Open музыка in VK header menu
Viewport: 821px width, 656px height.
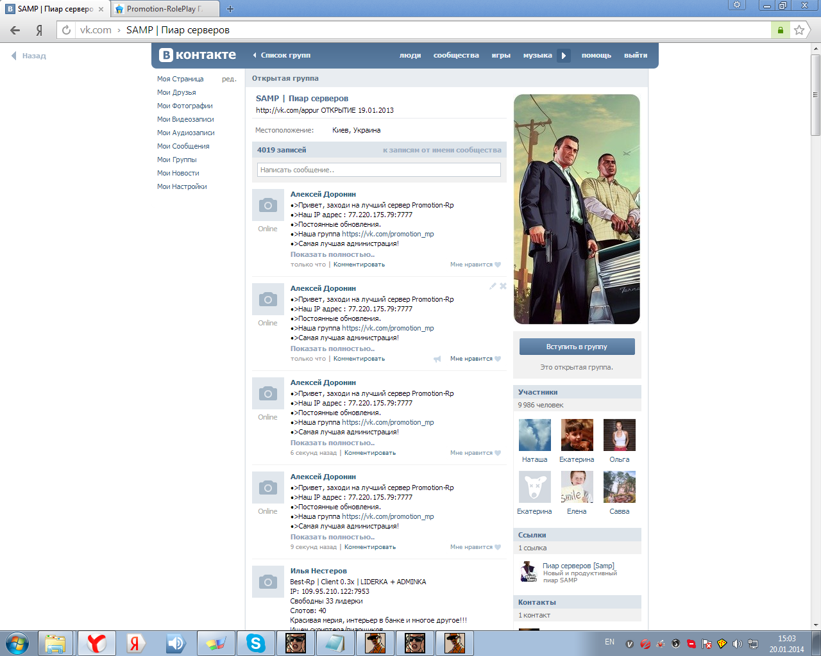(x=537, y=56)
